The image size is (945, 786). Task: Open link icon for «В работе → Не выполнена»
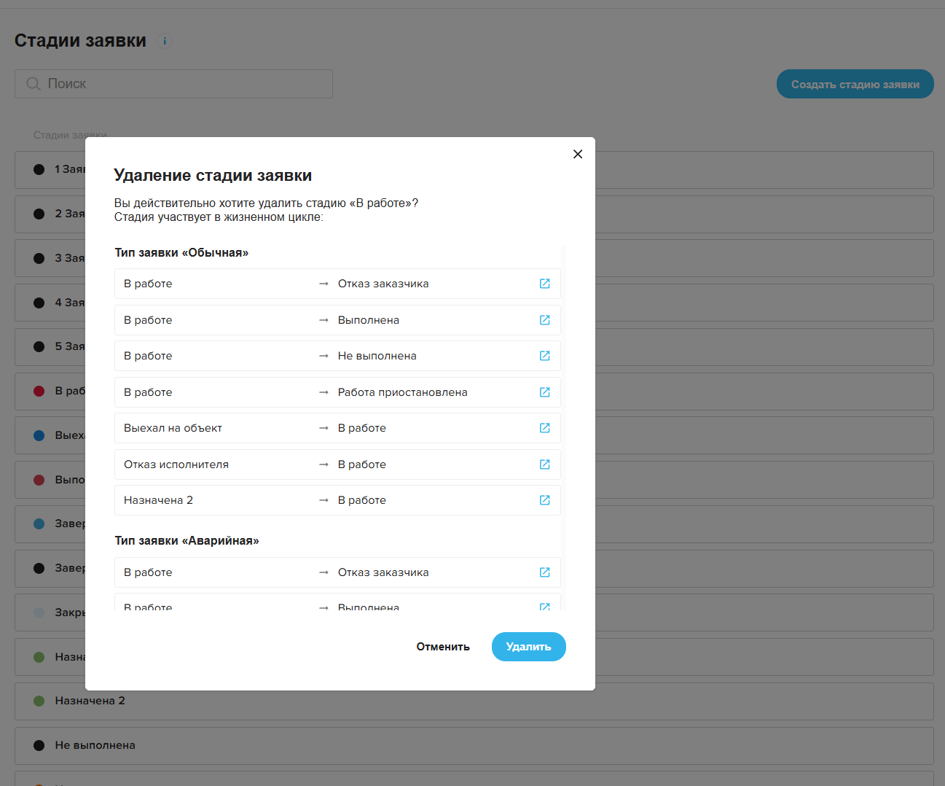(x=544, y=356)
